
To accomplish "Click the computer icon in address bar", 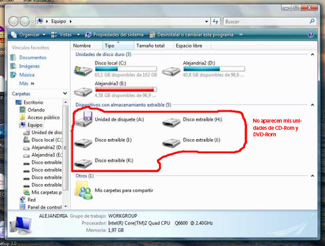I will point(40,22).
